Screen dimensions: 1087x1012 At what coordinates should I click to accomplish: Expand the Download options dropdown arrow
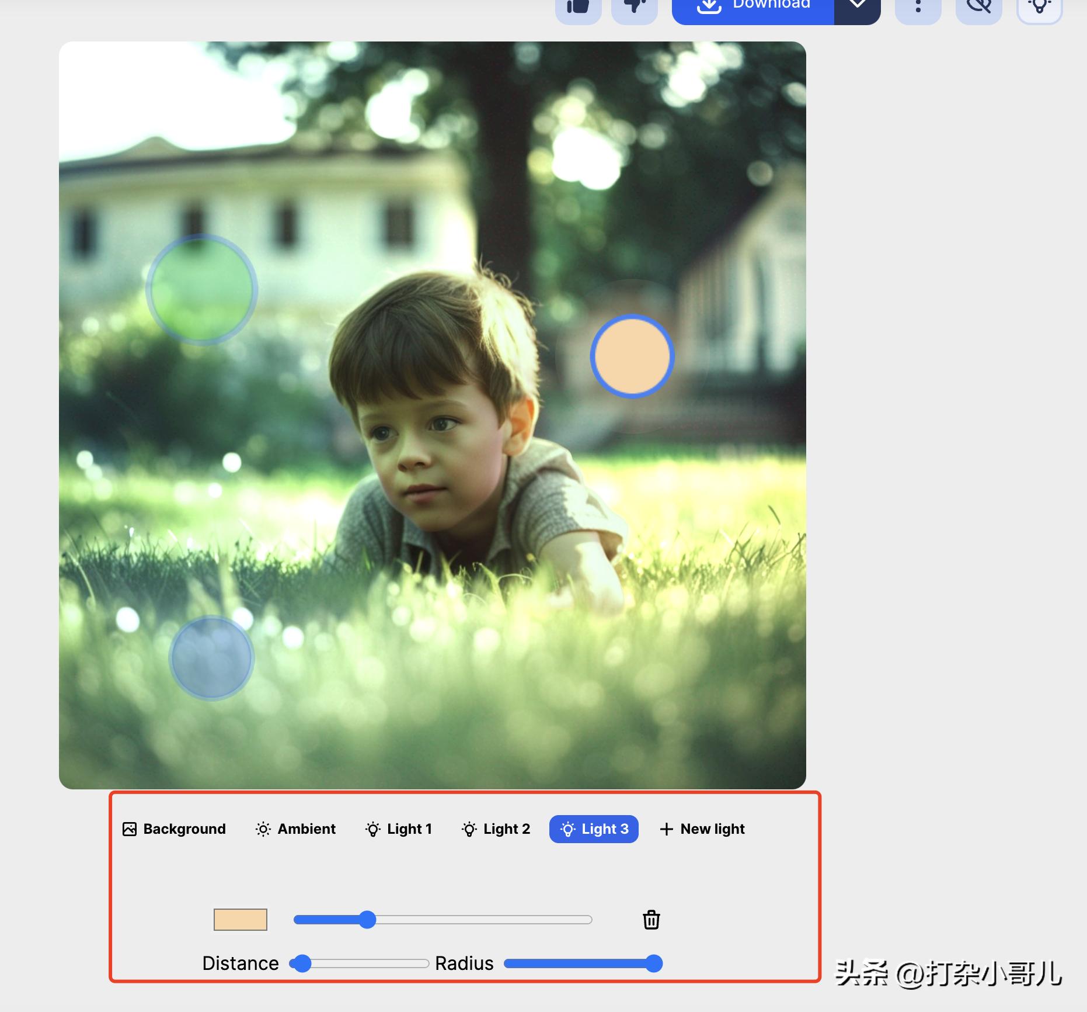click(x=856, y=8)
